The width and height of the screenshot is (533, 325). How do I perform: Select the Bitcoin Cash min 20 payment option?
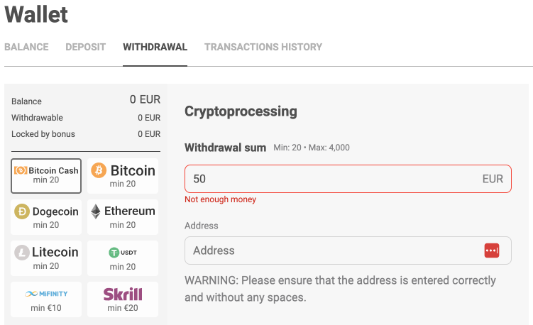[x=46, y=176]
